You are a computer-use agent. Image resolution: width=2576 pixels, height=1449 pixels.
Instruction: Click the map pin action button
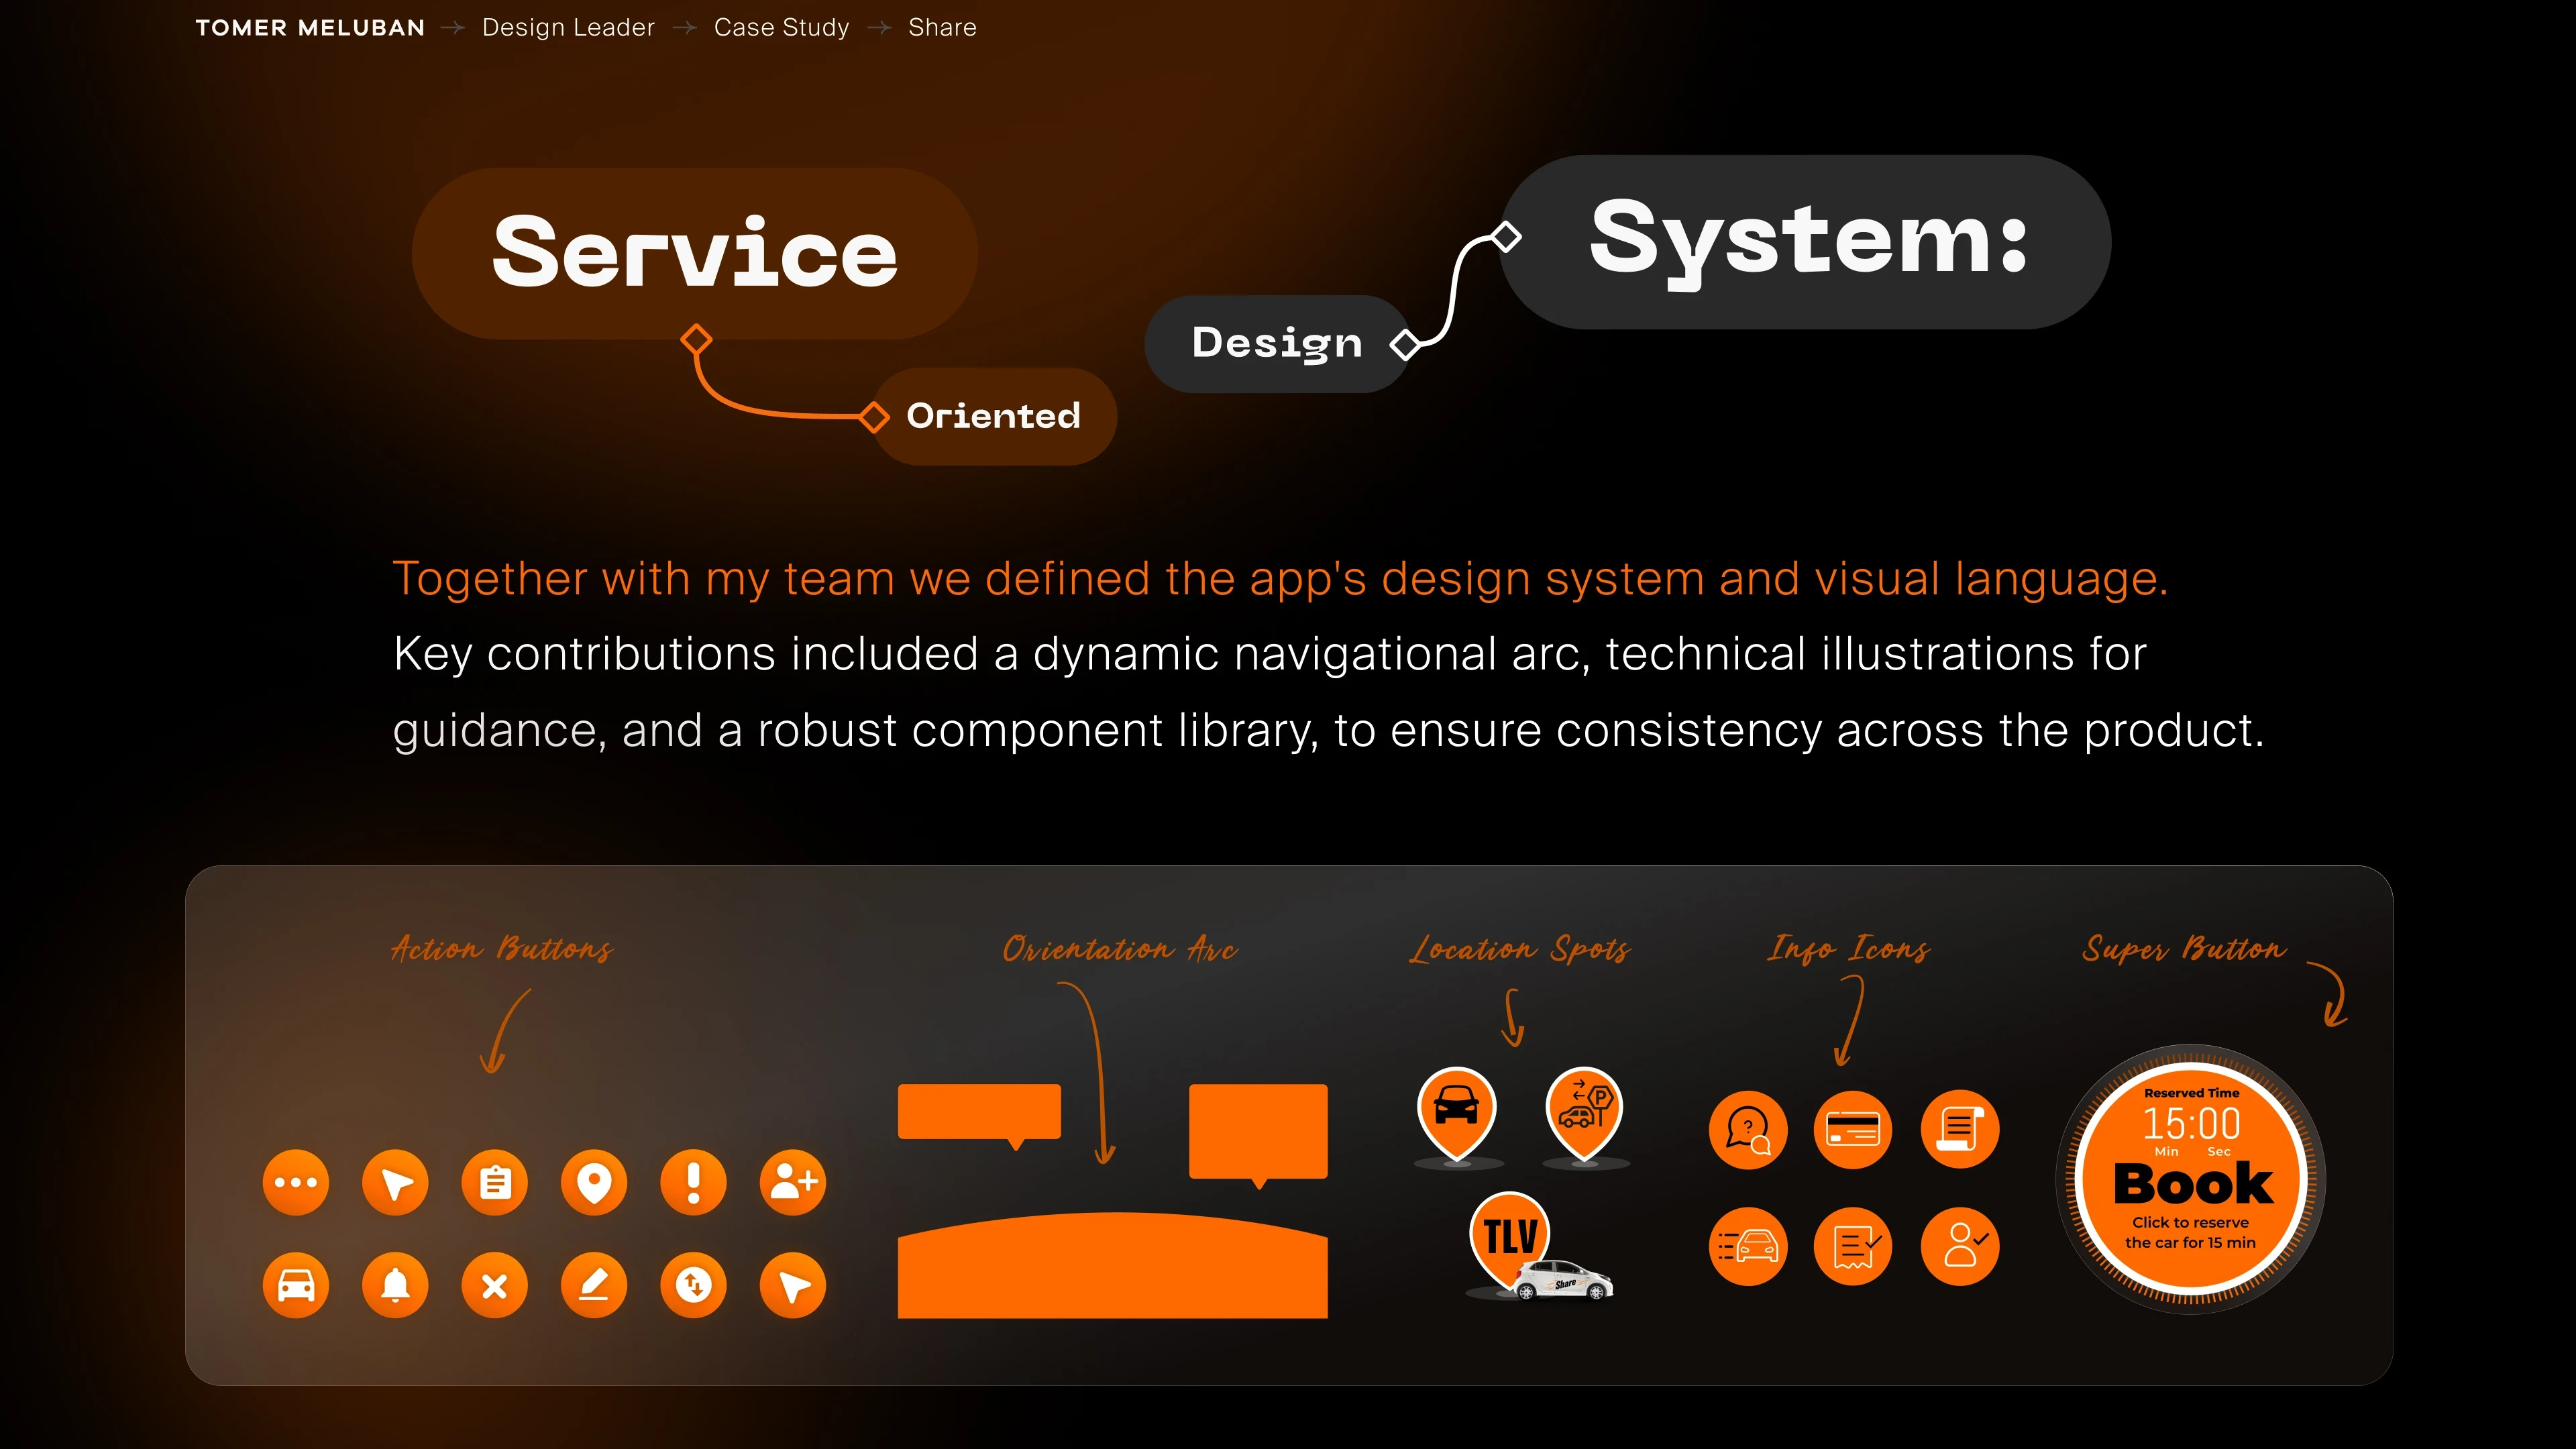(594, 1183)
